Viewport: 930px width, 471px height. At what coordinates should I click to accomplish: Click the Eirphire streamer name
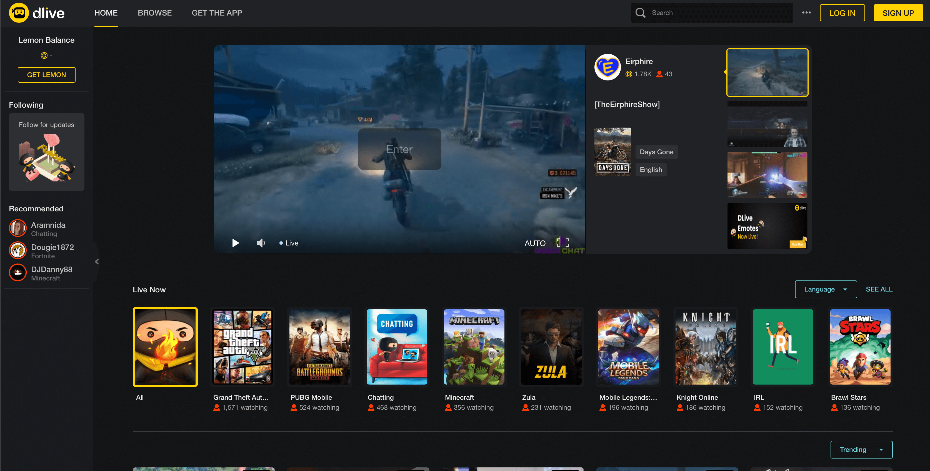point(639,61)
